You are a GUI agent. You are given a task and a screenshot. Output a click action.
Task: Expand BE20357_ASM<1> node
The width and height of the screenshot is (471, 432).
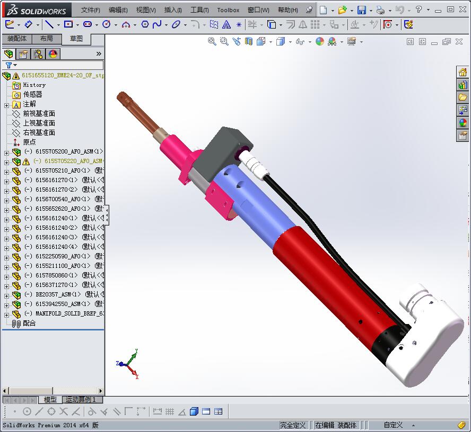click(6, 296)
